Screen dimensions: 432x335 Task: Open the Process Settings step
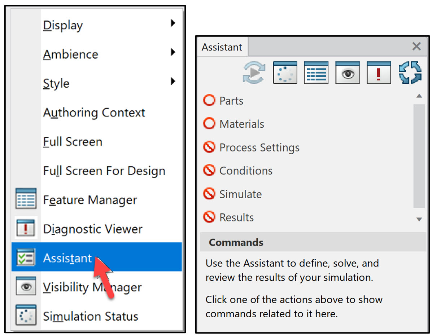pyautogui.click(x=259, y=147)
